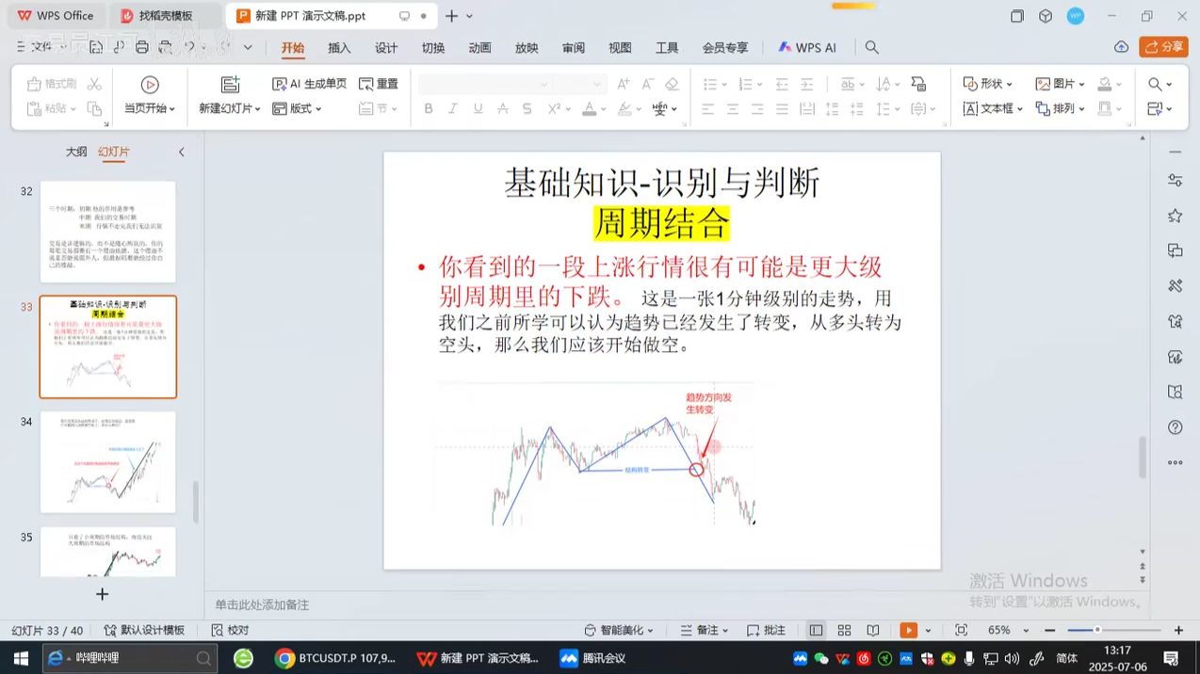This screenshot has height=674, width=1200.
Task: Click the zoom slider handle
Action: (x=1096, y=630)
